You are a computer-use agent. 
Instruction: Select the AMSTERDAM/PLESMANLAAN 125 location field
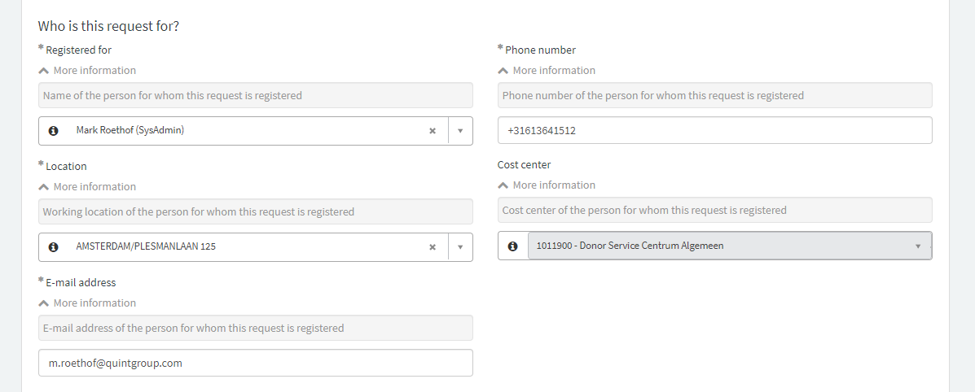(256, 247)
